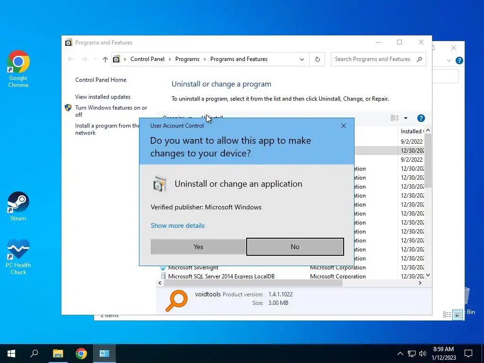Open Install a program from the network
The height and width of the screenshot is (363, 484).
(107, 129)
